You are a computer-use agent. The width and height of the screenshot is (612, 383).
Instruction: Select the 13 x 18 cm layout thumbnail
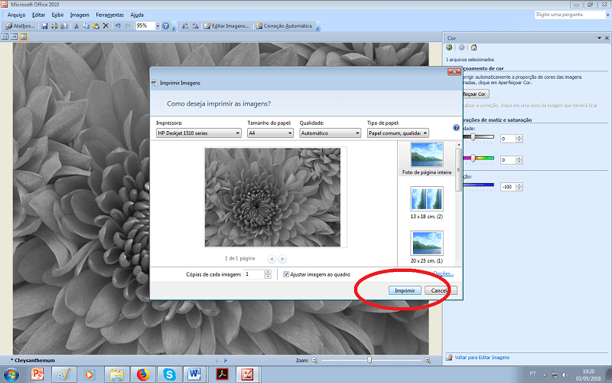(x=427, y=198)
